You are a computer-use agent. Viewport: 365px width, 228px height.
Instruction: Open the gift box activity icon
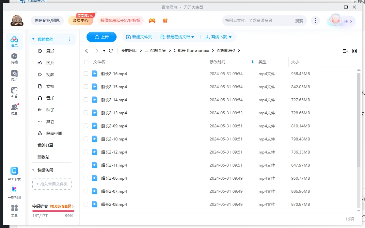[x=165, y=20]
